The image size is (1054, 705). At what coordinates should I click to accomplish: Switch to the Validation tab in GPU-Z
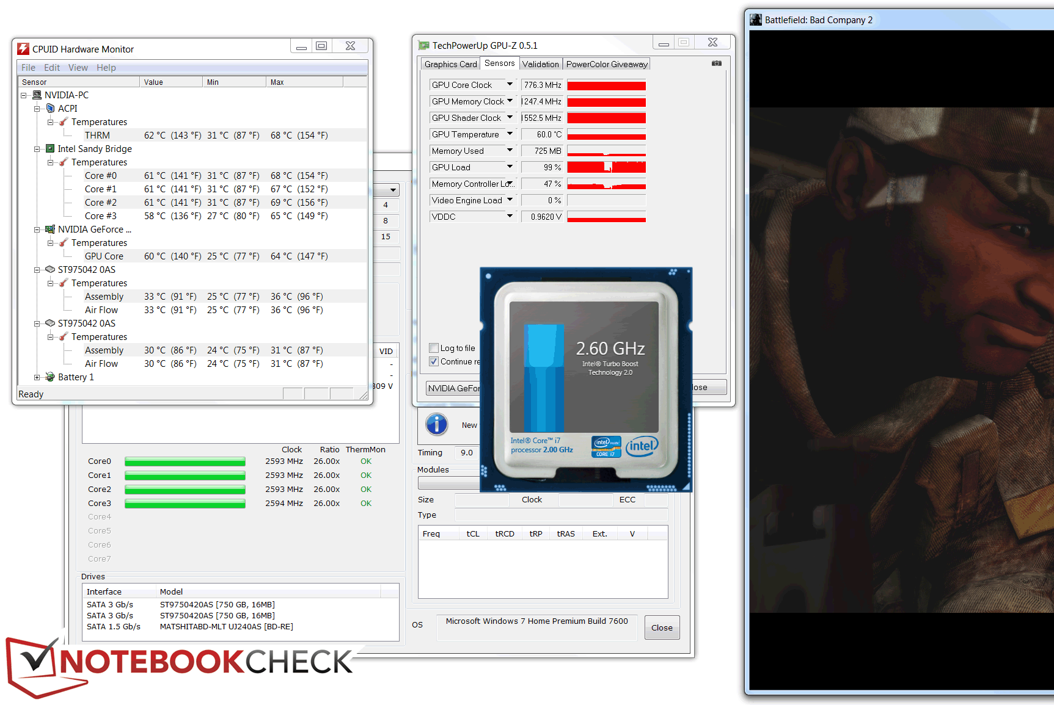(540, 64)
